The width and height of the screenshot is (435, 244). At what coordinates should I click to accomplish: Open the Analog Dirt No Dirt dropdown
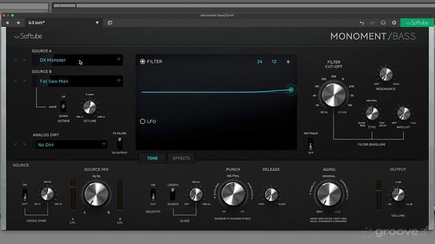tap(71, 144)
